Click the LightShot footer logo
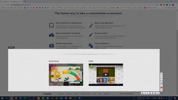The image size is (178, 100). [x=47, y=94]
